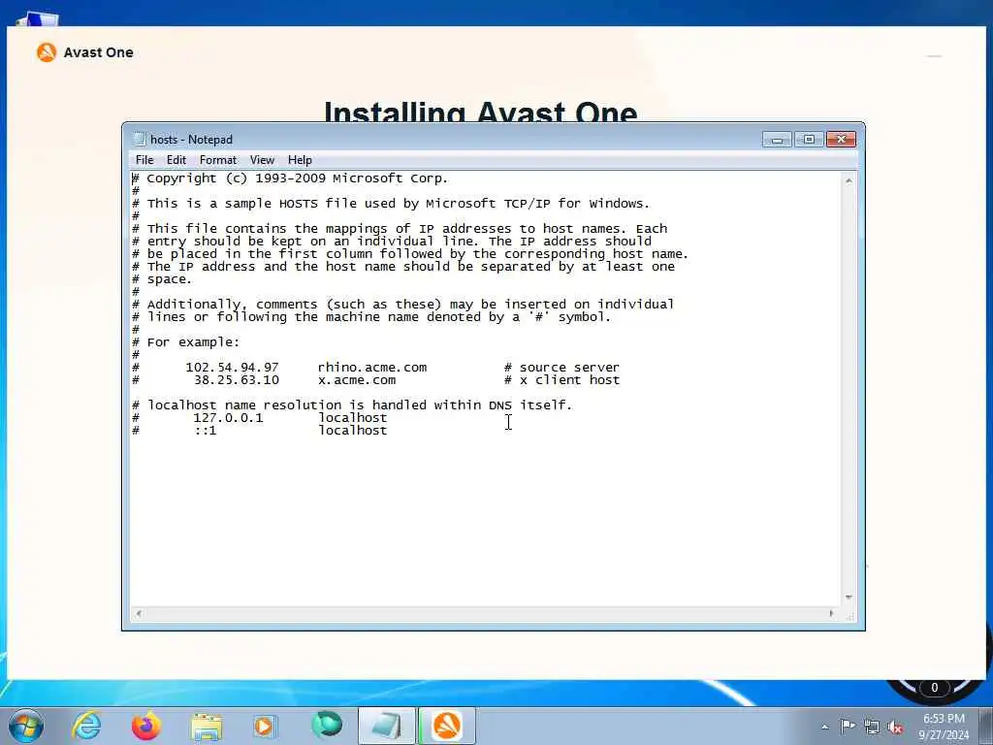Click on '::1' IPv6 address text
Image resolution: width=993 pixels, height=745 pixels.
[206, 431]
